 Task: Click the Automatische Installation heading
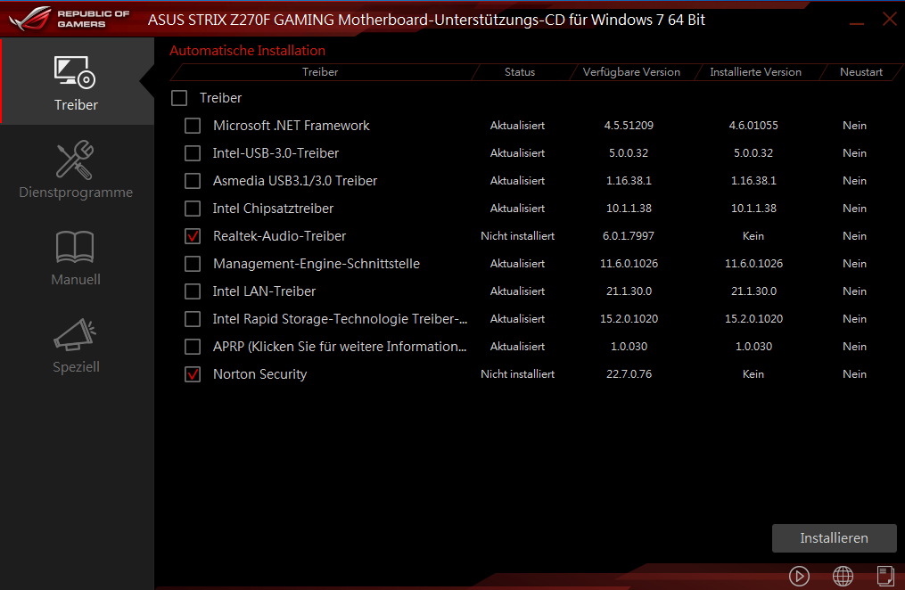click(x=247, y=50)
